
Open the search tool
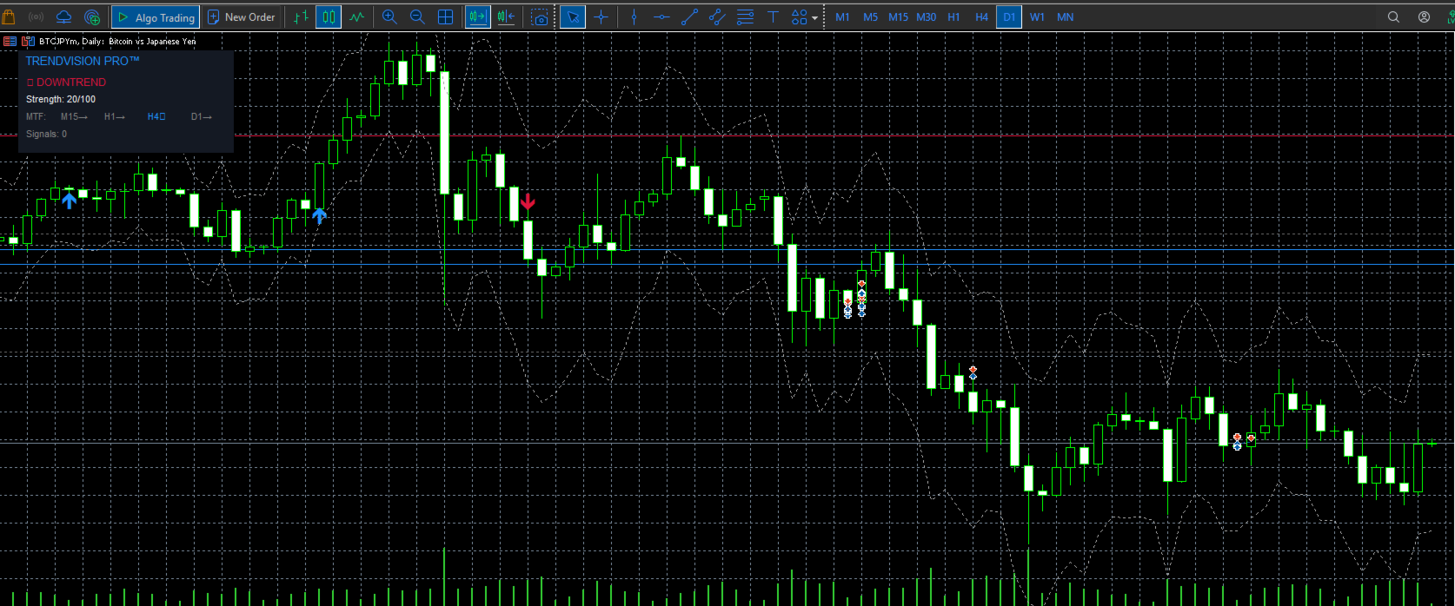click(1393, 16)
